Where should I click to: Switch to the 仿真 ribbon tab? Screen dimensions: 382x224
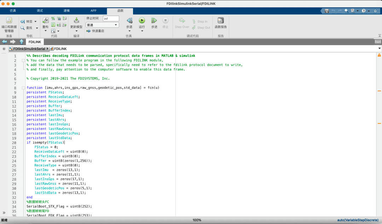pyautogui.click(x=13, y=11)
